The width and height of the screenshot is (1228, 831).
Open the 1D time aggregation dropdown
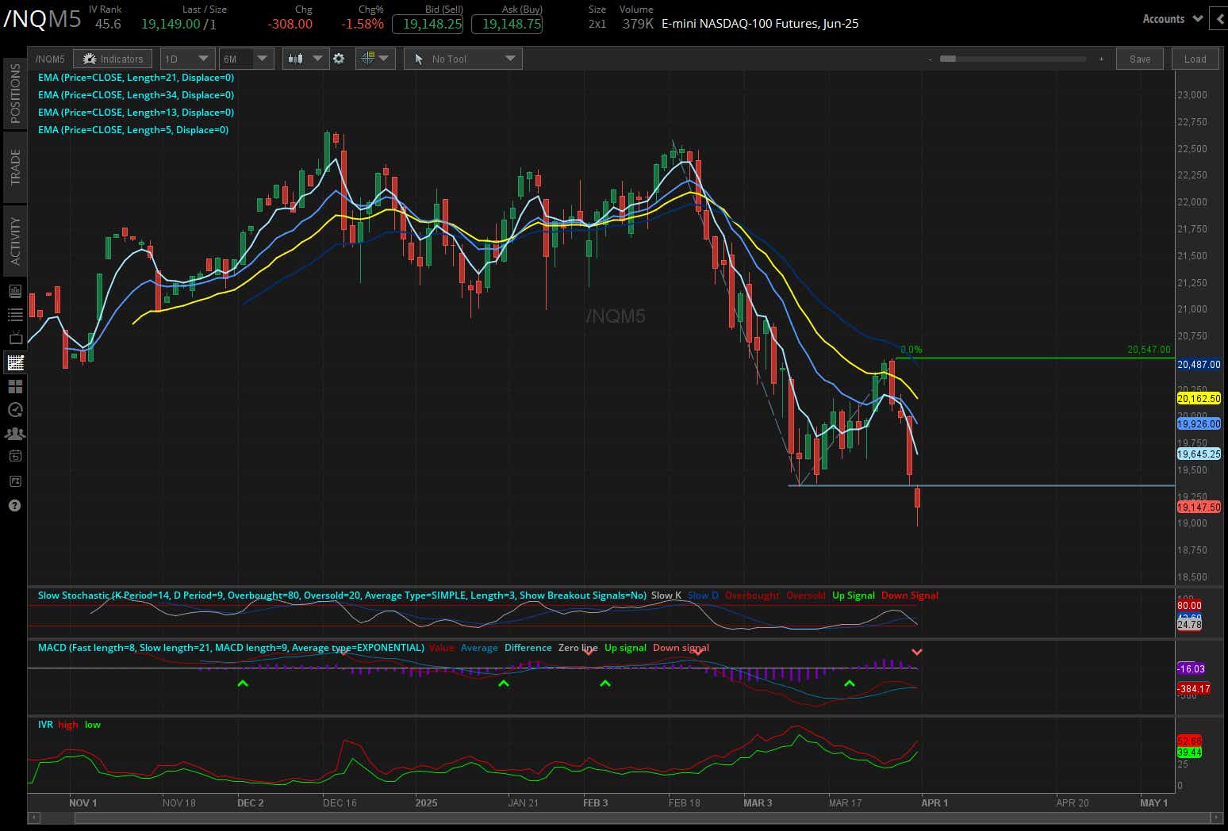click(x=186, y=58)
